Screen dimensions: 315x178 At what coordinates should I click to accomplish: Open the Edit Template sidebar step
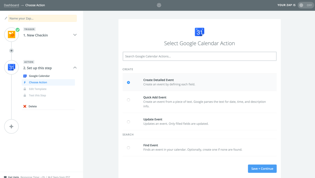(38, 89)
